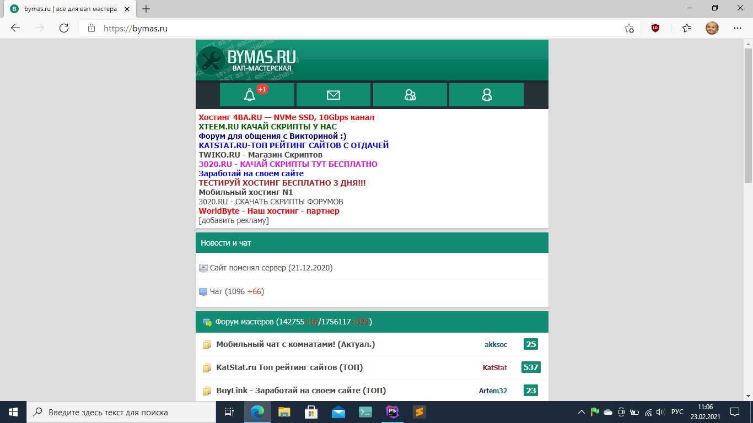Click the address bar with https://bymas.ru
This screenshot has height=423, width=753.
353,28
